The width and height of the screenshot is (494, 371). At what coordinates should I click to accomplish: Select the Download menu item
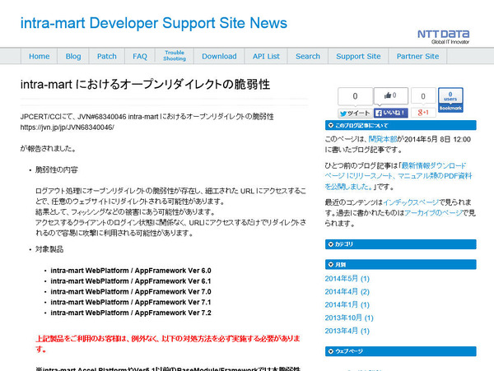219,56
